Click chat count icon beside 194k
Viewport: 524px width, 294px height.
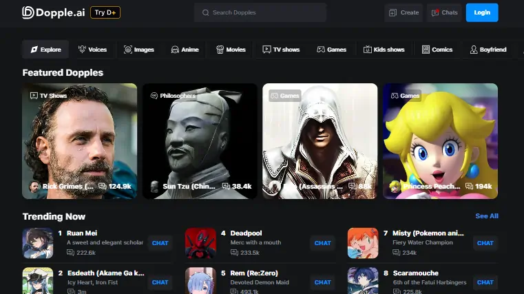coord(469,186)
